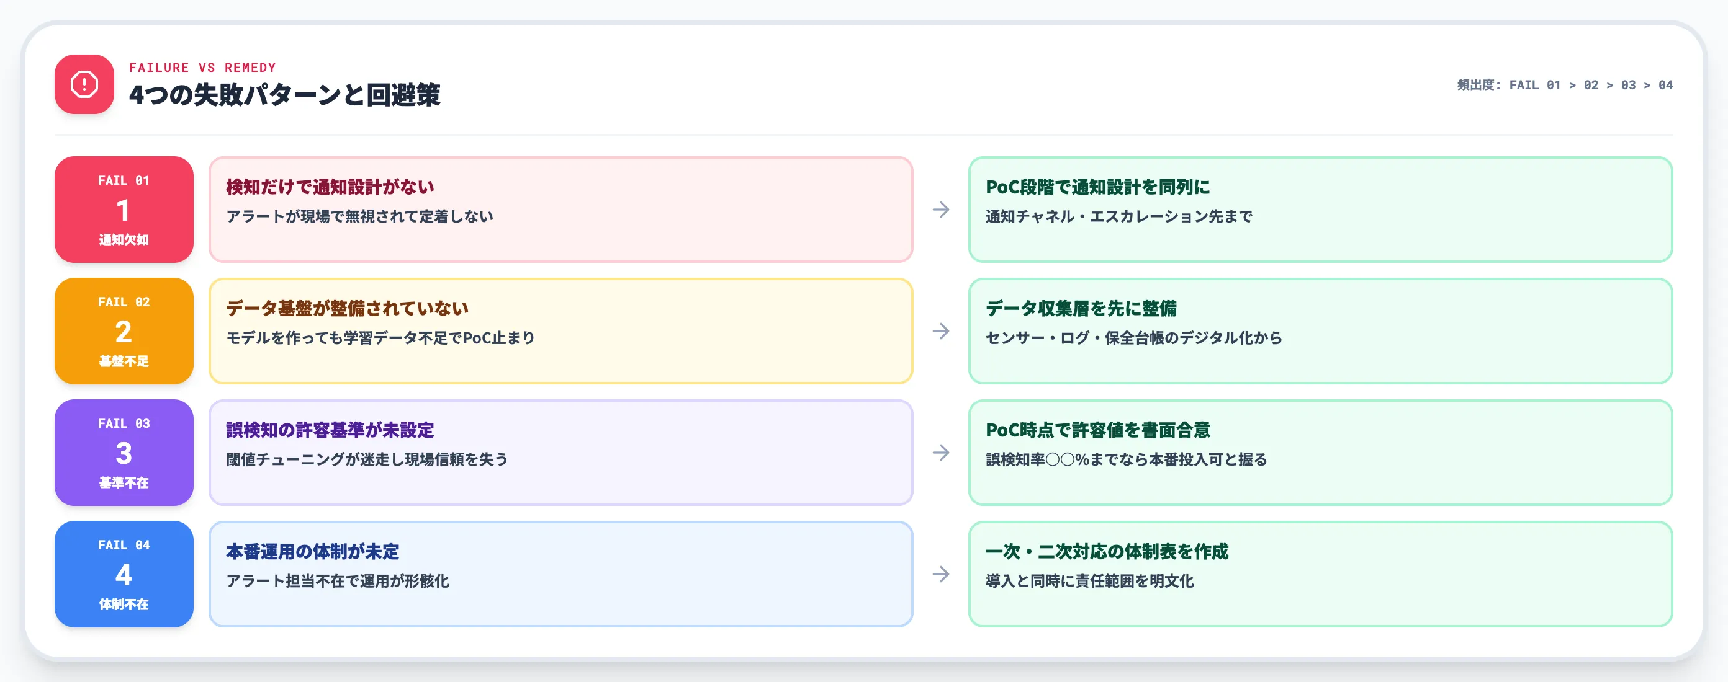The width and height of the screenshot is (1728, 682).
Task: Toggle the 本番運用の体制が未定 card
Action: 562,574
